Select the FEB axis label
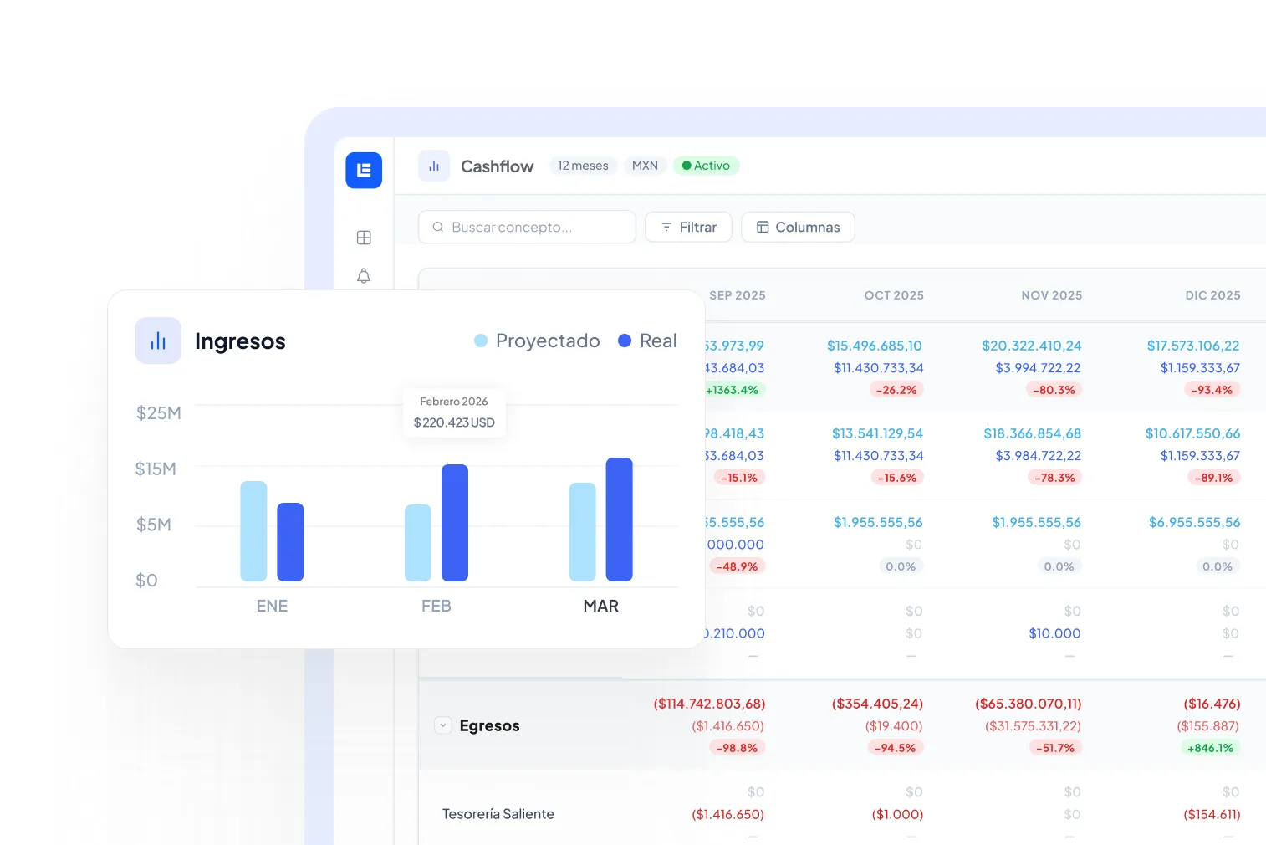The image size is (1266, 845). 436,606
